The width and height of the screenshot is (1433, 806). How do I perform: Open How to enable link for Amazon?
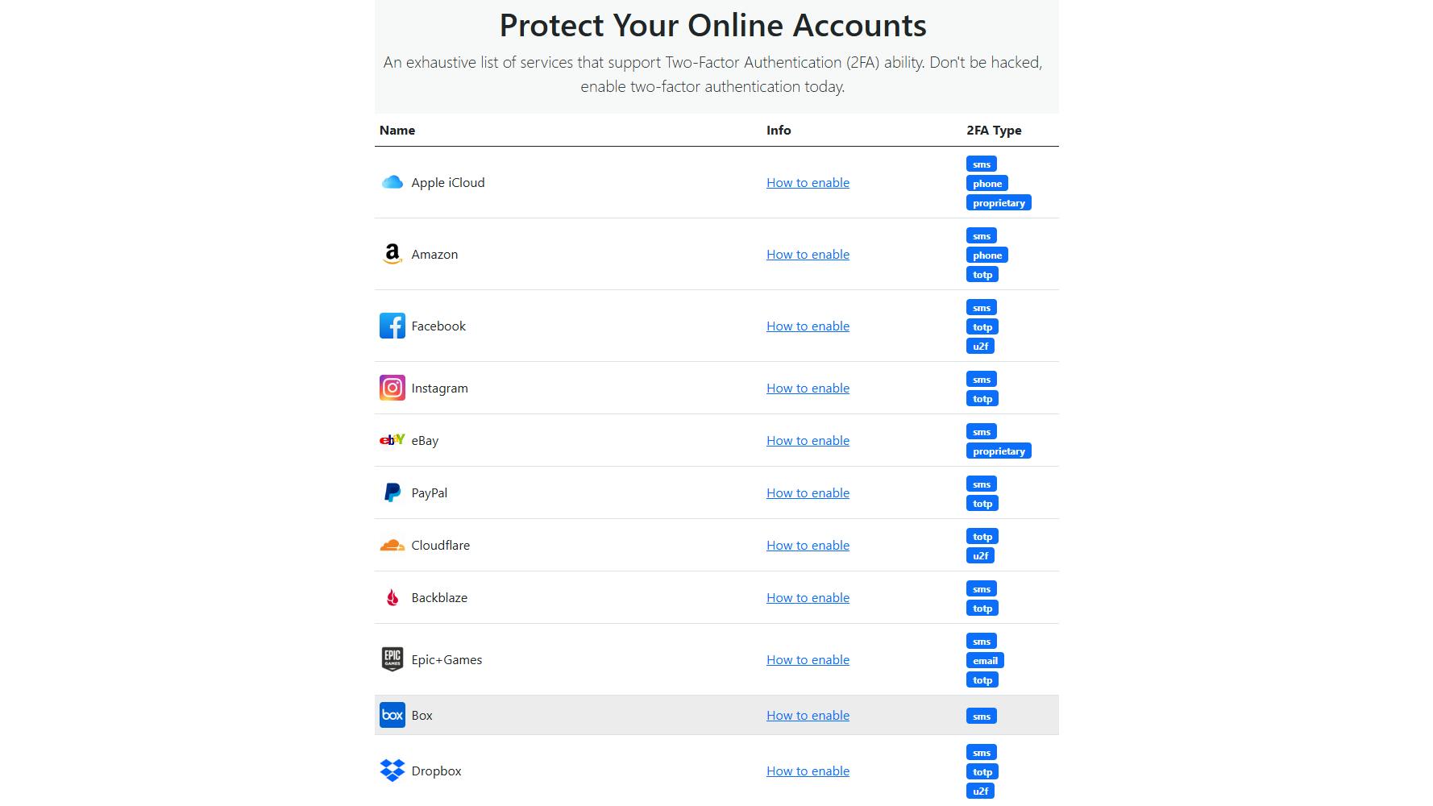click(808, 255)
